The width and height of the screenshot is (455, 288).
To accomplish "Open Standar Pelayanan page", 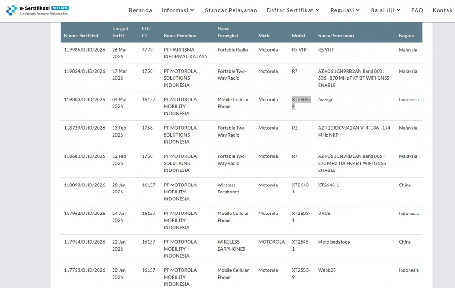I will [231, 10].
